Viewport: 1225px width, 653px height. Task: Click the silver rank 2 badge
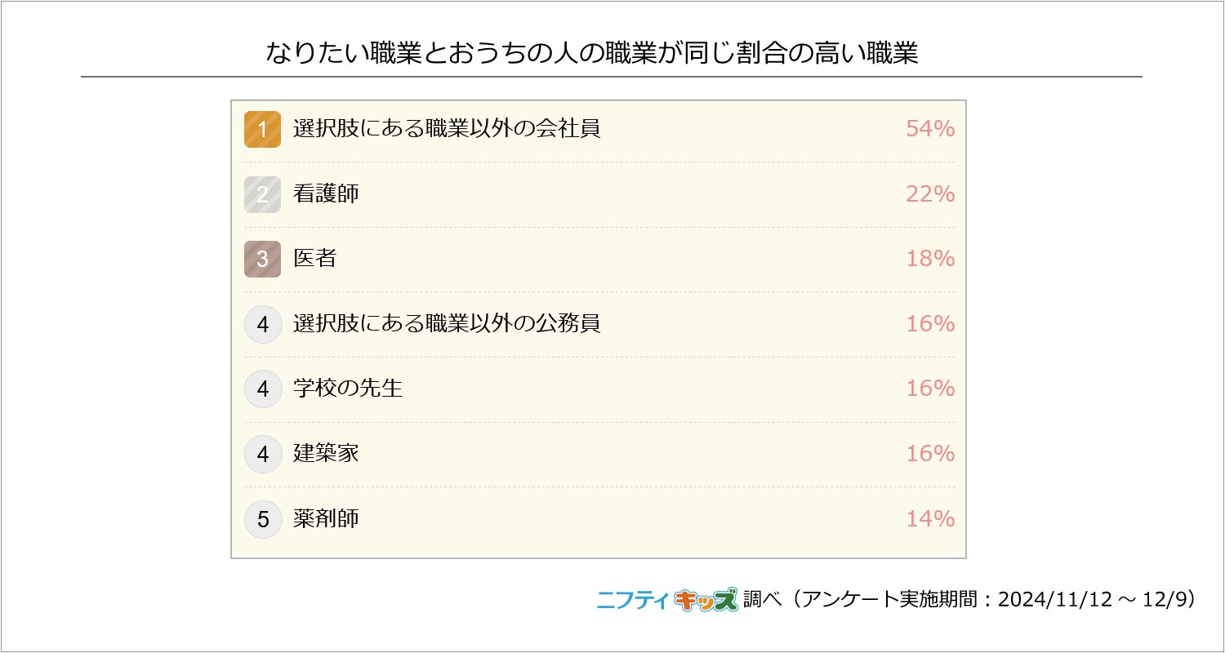262,194
